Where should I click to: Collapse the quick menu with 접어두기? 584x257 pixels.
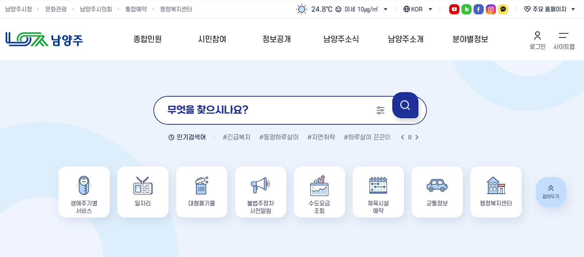click(x=551, y=192)
